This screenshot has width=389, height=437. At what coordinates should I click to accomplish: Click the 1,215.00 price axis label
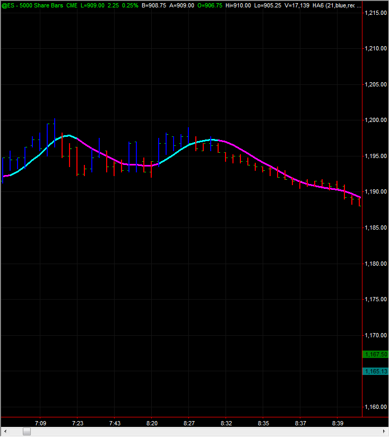point(376,13)
